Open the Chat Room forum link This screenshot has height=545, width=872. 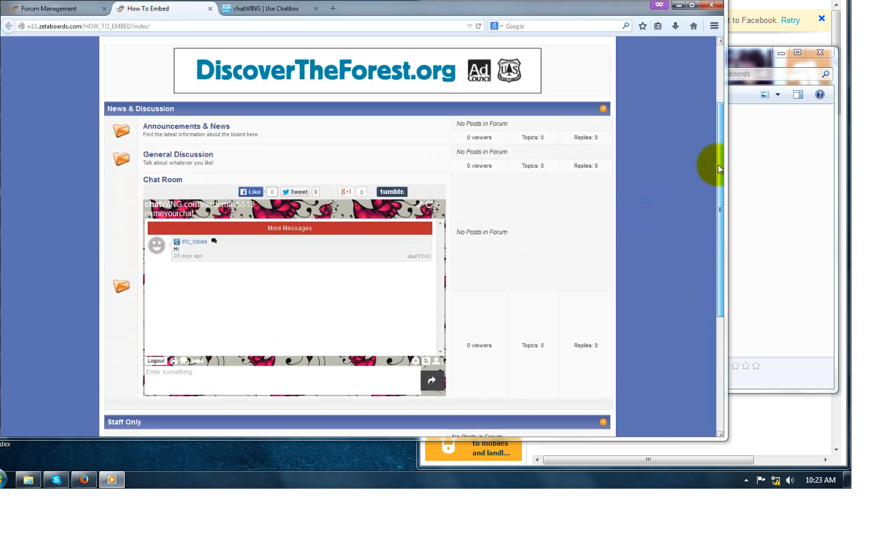(162, 180)
